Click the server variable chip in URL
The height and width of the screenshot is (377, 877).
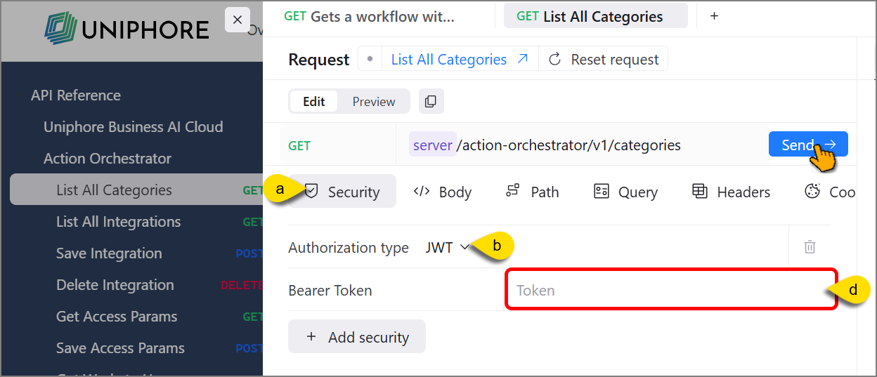433,145
